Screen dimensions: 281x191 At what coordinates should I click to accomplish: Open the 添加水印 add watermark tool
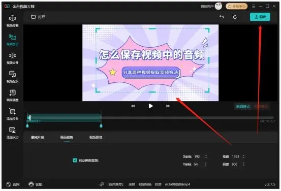coord(12,133)
